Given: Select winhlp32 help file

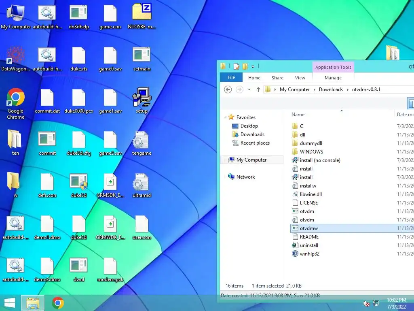Looking at the screenshot, I should [306, 253].
